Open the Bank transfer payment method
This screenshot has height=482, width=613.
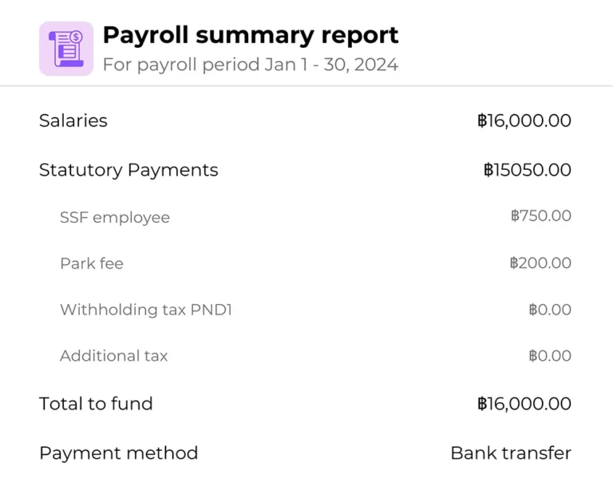(x=511, y=453)
